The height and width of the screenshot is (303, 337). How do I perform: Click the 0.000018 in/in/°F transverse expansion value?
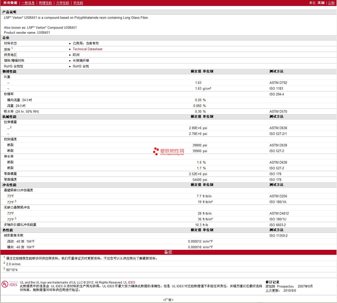(201, 247)
